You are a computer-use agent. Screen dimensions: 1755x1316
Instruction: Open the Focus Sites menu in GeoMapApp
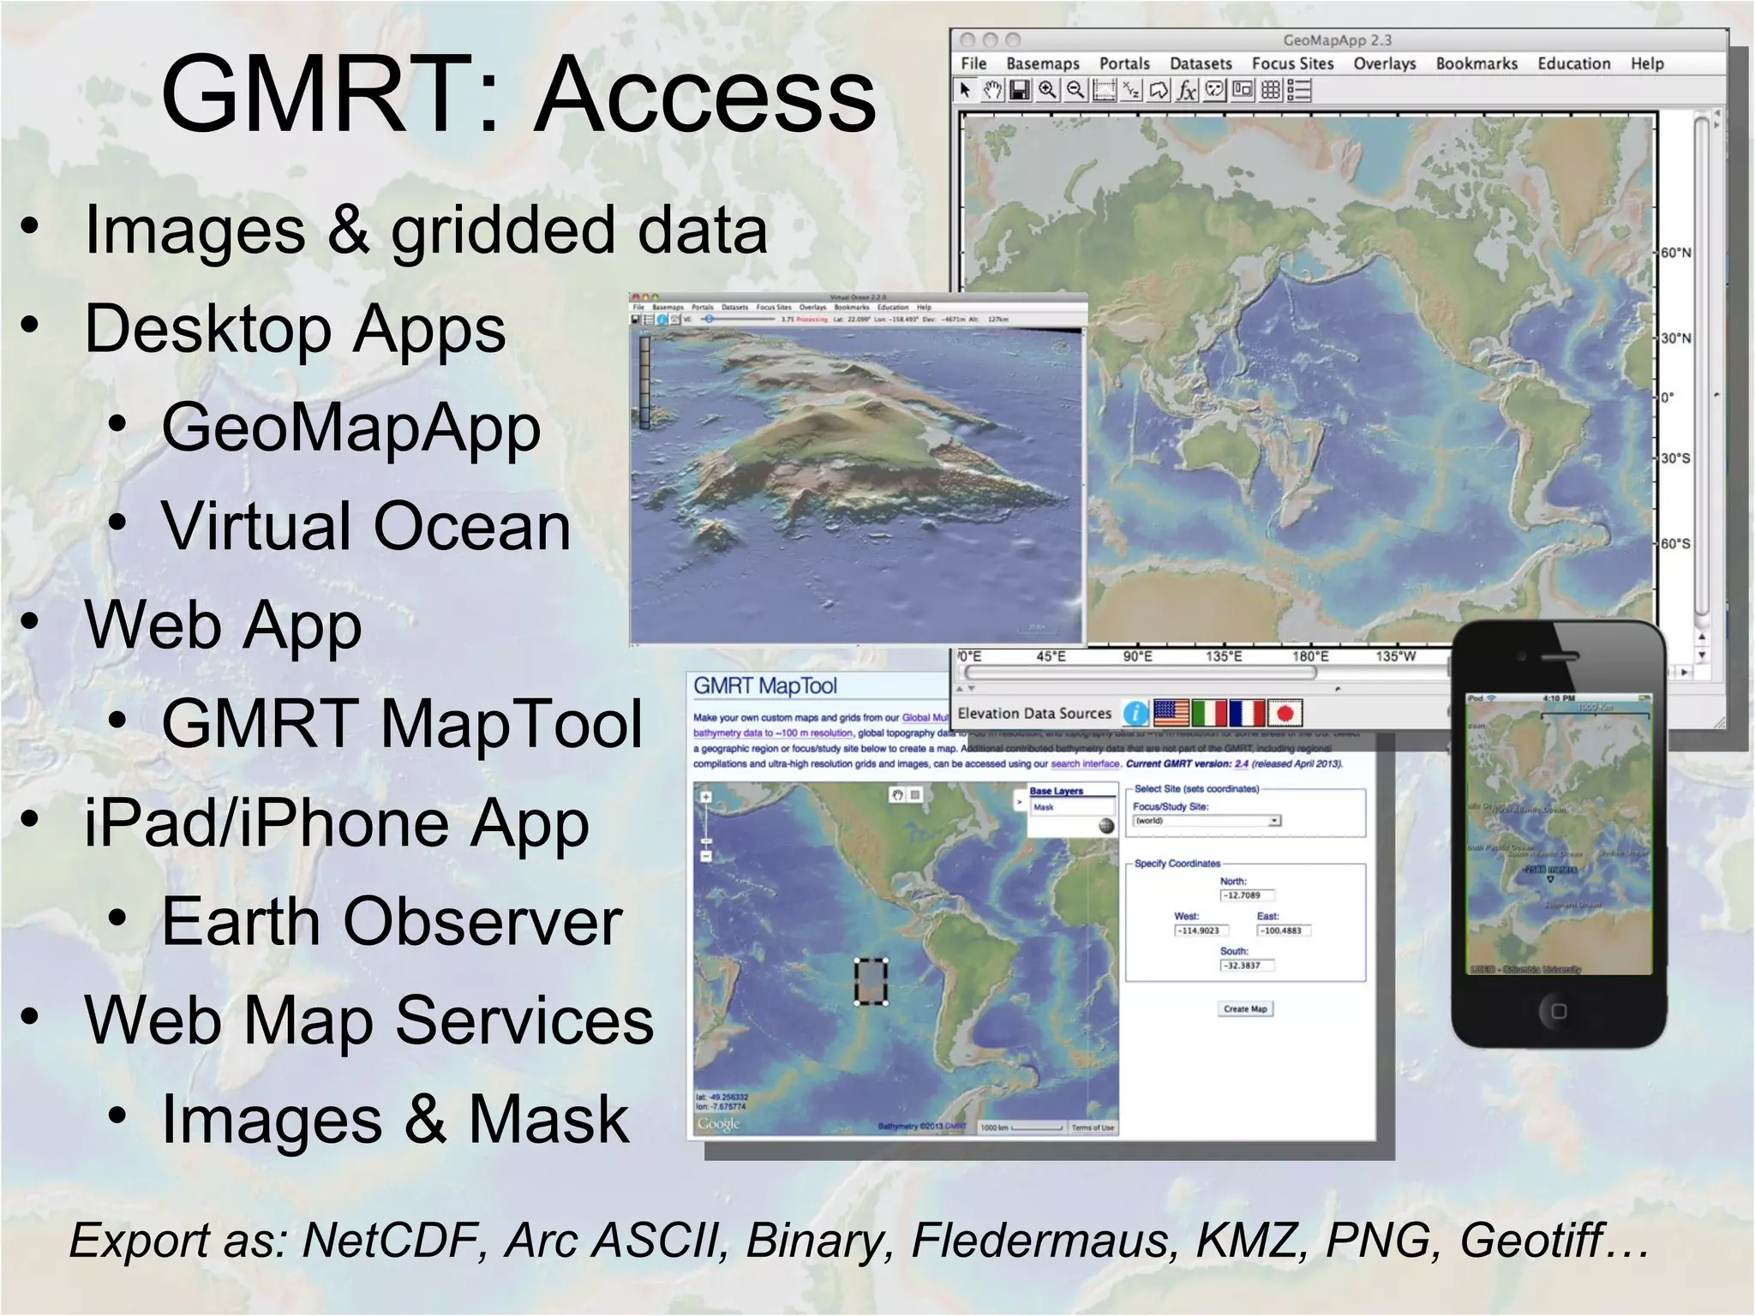coord(1292,63)
